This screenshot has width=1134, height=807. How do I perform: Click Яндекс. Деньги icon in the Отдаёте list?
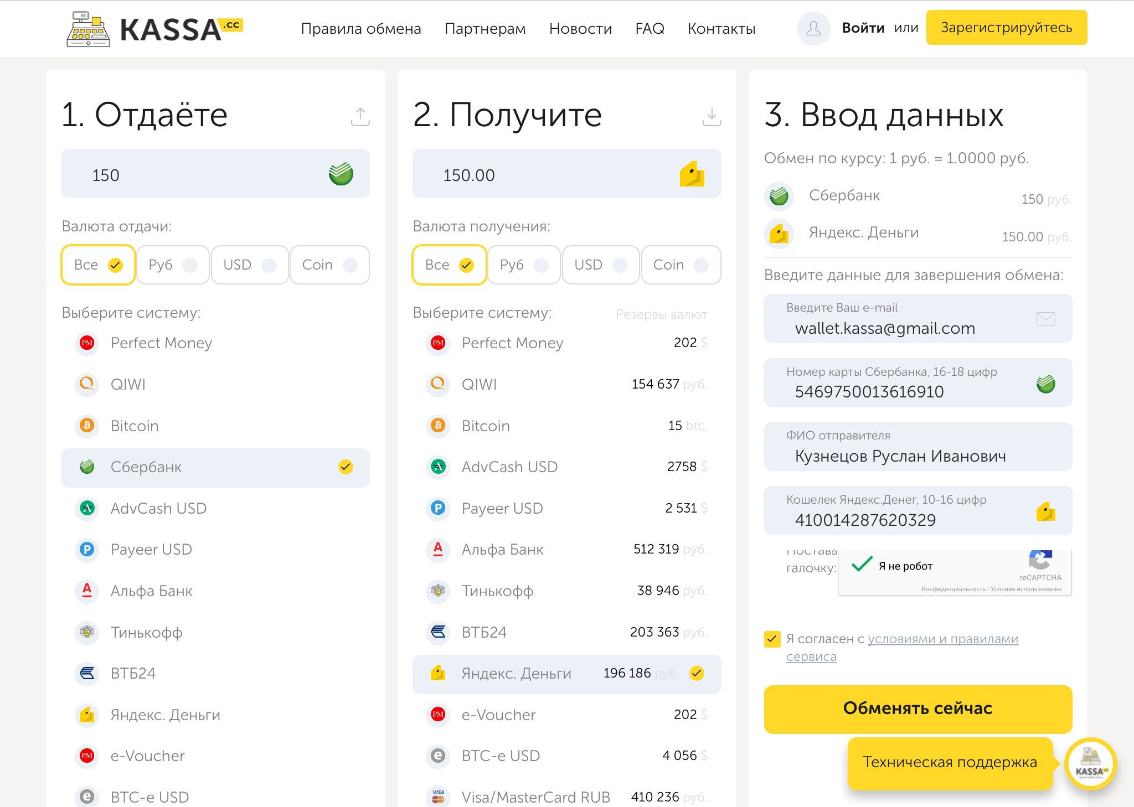87,714
